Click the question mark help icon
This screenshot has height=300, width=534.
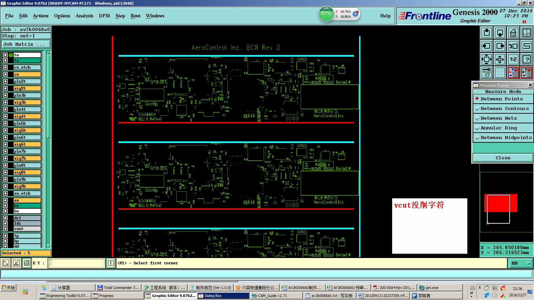tap(527, 59)
